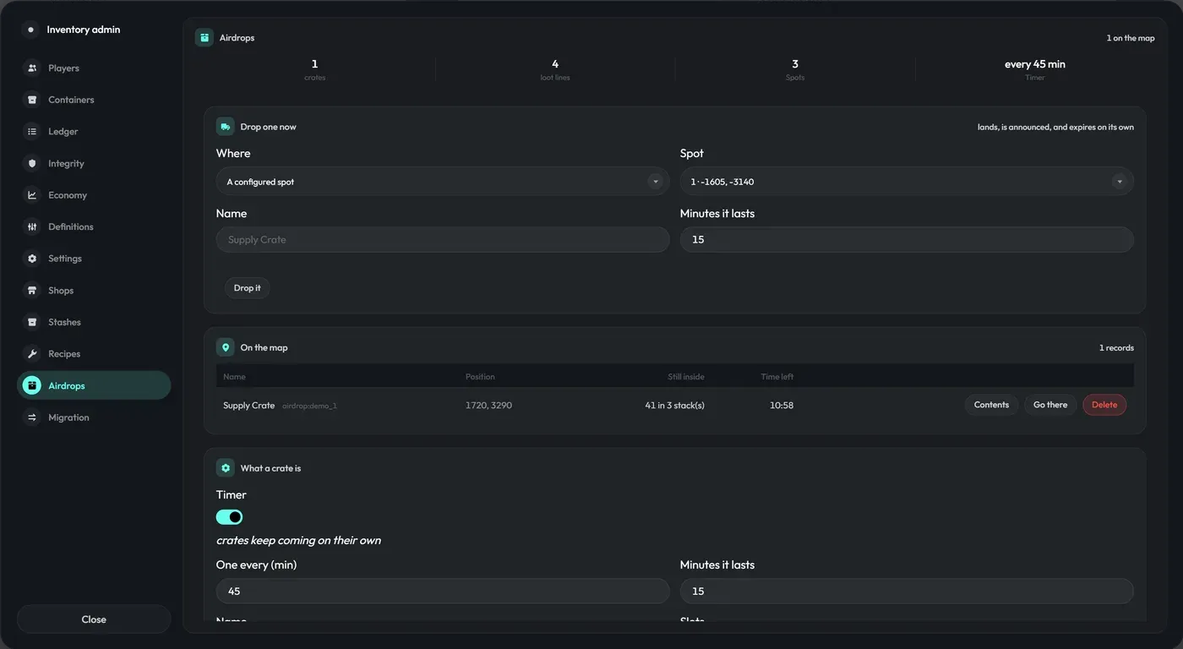Go to the Ledger section

pyautogui.click(x=94, y=132)
